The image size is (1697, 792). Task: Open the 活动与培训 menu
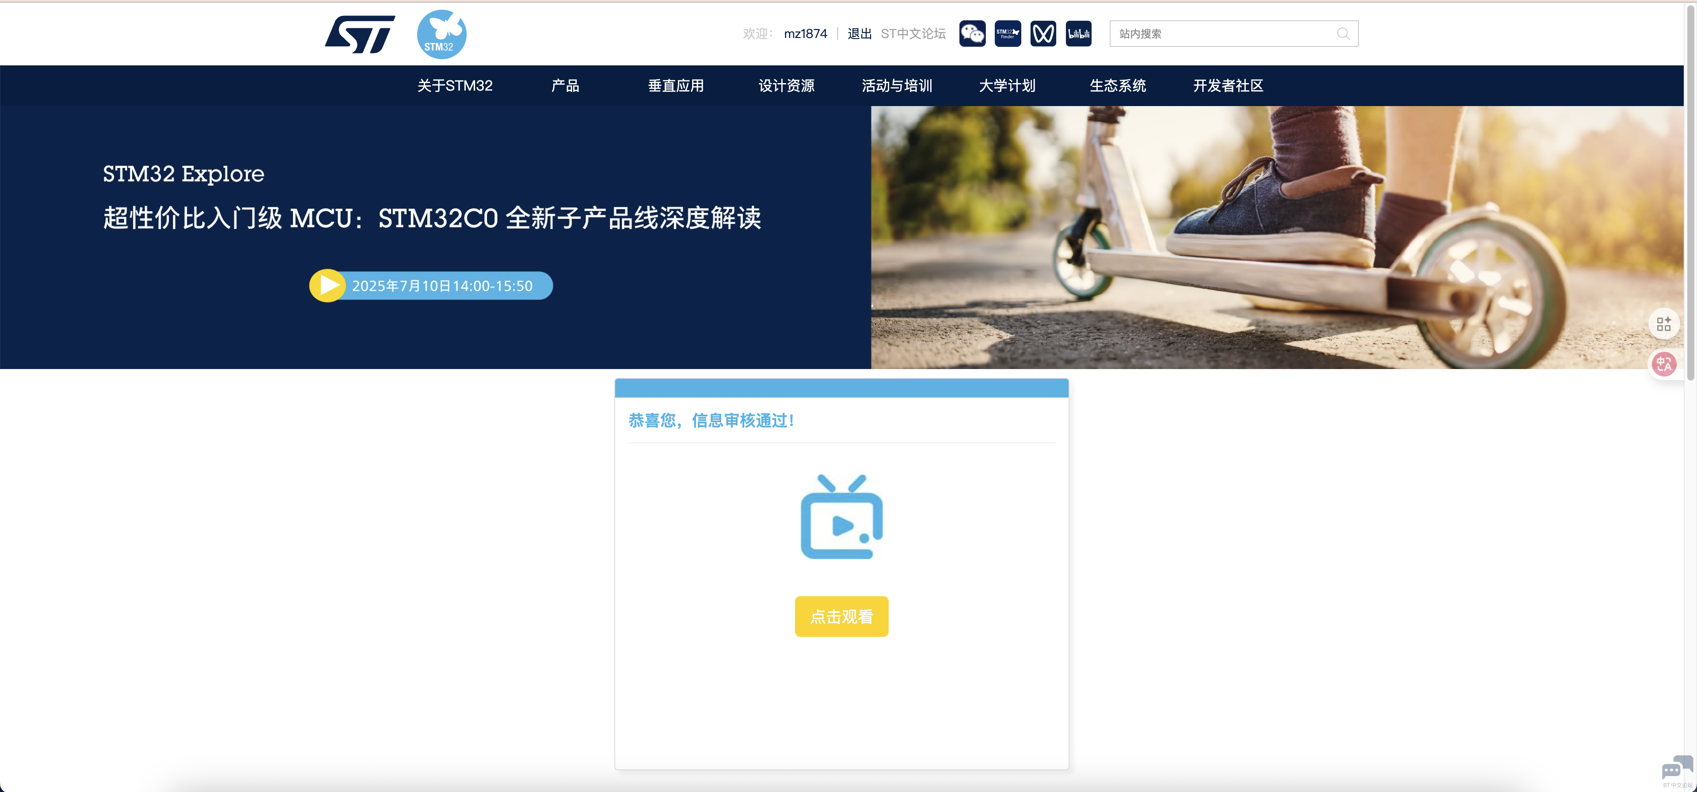(x=897, y=86)
